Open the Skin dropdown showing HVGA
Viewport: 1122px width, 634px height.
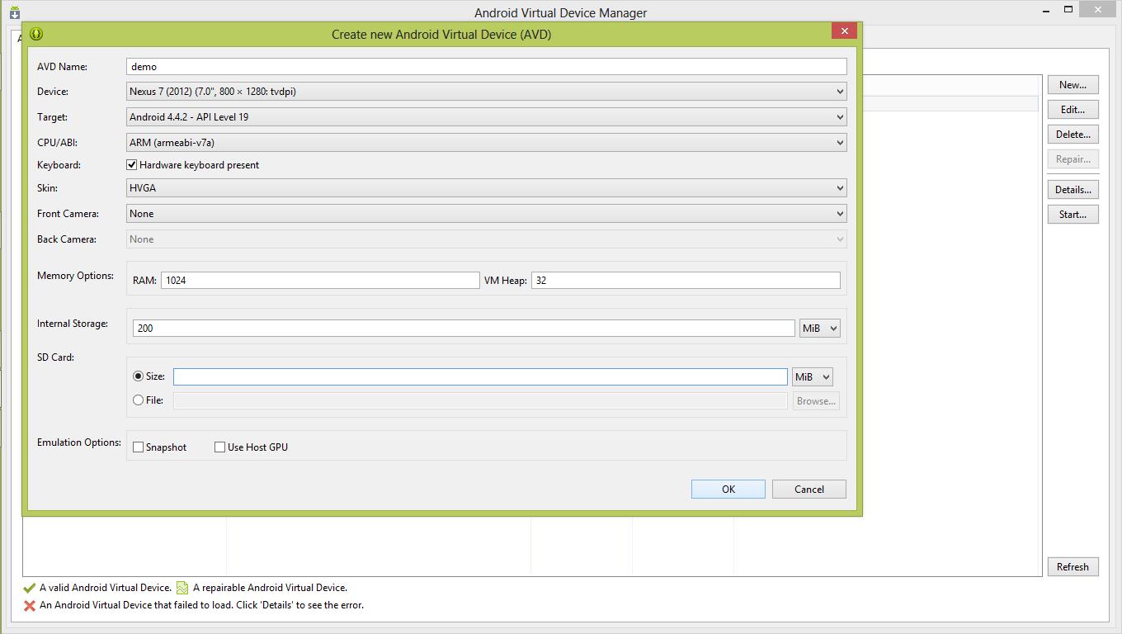(487, 188)
